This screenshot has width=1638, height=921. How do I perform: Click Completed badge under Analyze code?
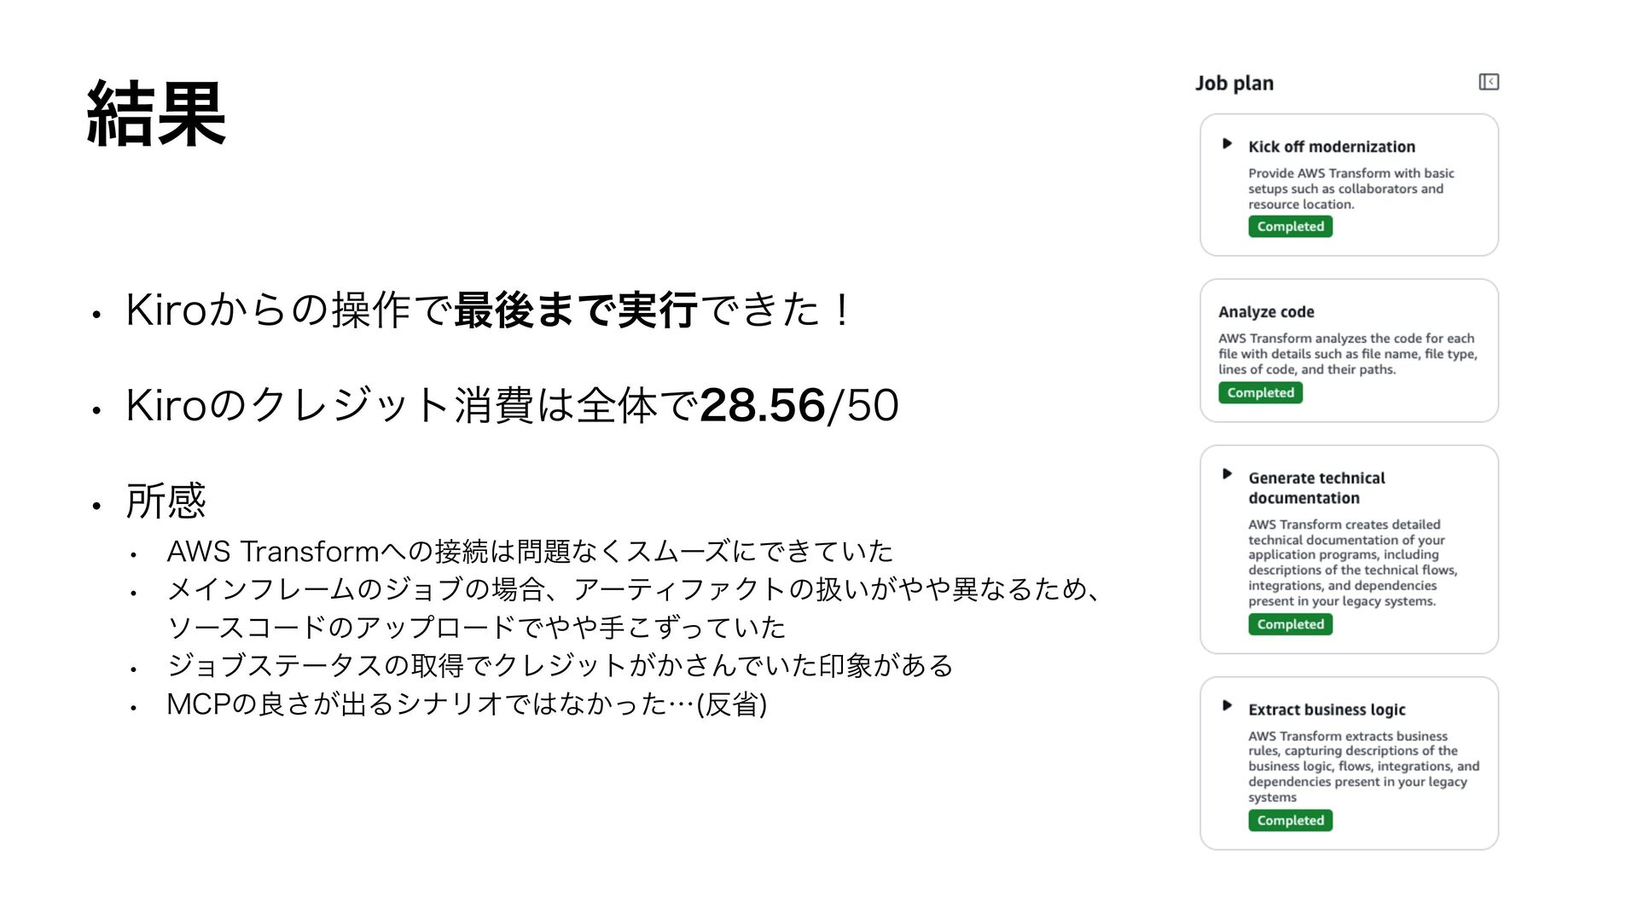1260,393
